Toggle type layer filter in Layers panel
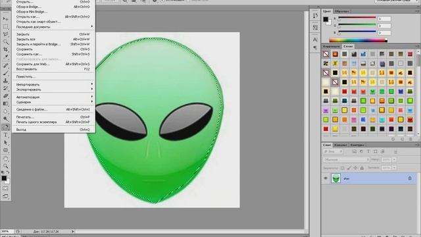Viewport: 421px width, 237px height. (368, 151)
